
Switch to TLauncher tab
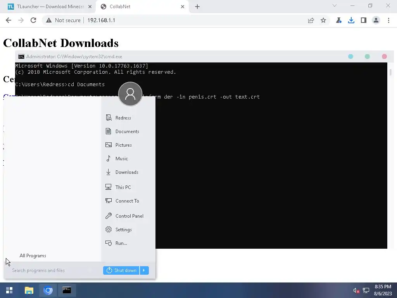pyautogui.click(x=48, y=7)
